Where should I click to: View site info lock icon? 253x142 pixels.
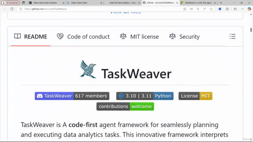pos(21,9)
